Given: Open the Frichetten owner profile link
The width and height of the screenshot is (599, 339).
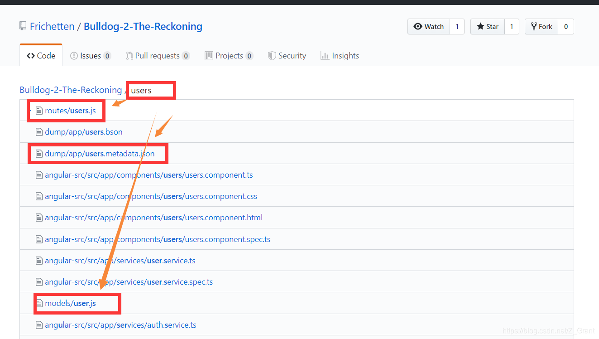Looking at the screenshot, I should (x=52, y=26).
